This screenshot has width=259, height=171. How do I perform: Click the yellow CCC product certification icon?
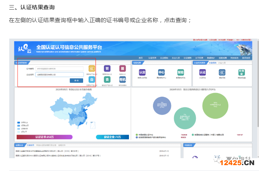click(92, 69)
